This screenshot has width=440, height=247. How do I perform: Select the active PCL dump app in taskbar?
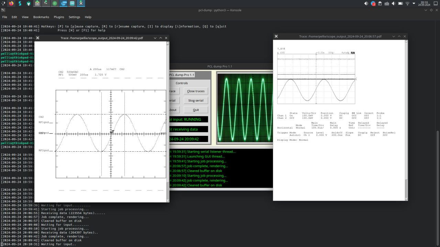pos(81,4)
